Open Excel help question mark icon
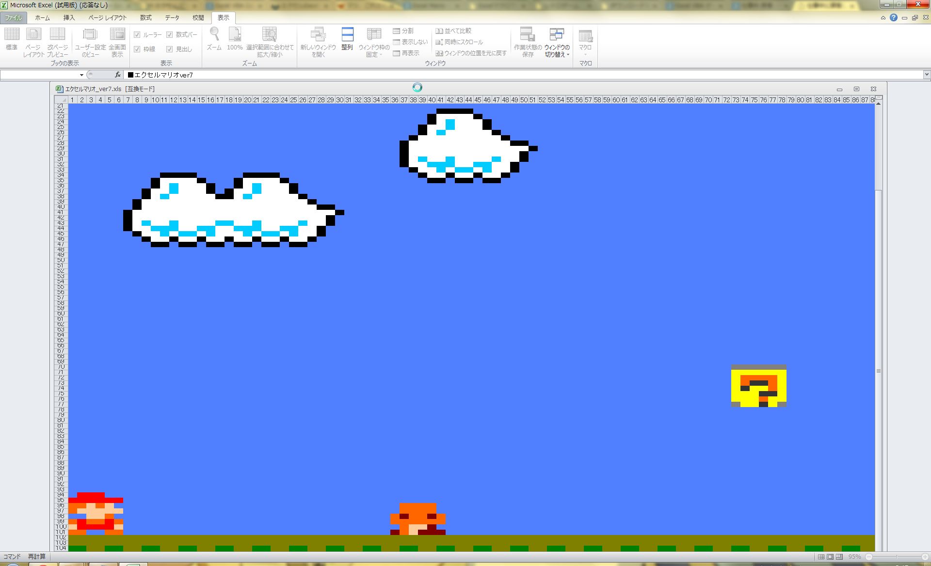The width and height of the screenshot is (931, 566). coord(893,17)
